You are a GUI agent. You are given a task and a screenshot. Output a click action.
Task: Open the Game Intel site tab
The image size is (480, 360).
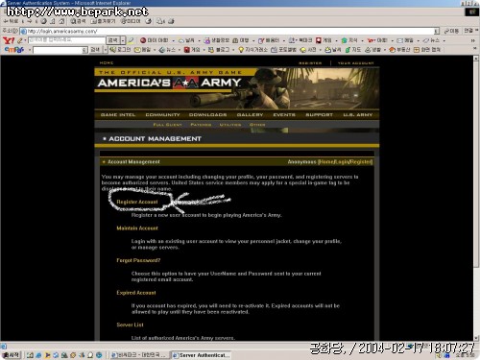(x=118, y=115)
